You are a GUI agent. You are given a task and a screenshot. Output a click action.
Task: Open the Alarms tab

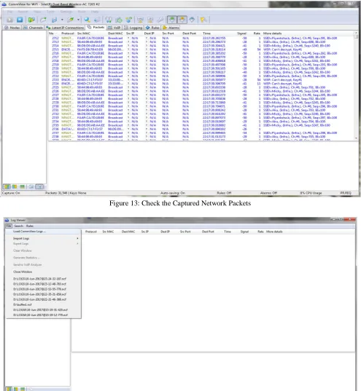click(171, 28)
